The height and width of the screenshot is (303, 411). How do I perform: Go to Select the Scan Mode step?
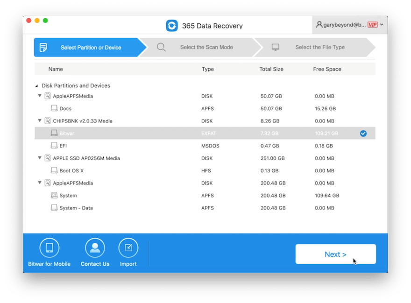(x=200, y=47)
